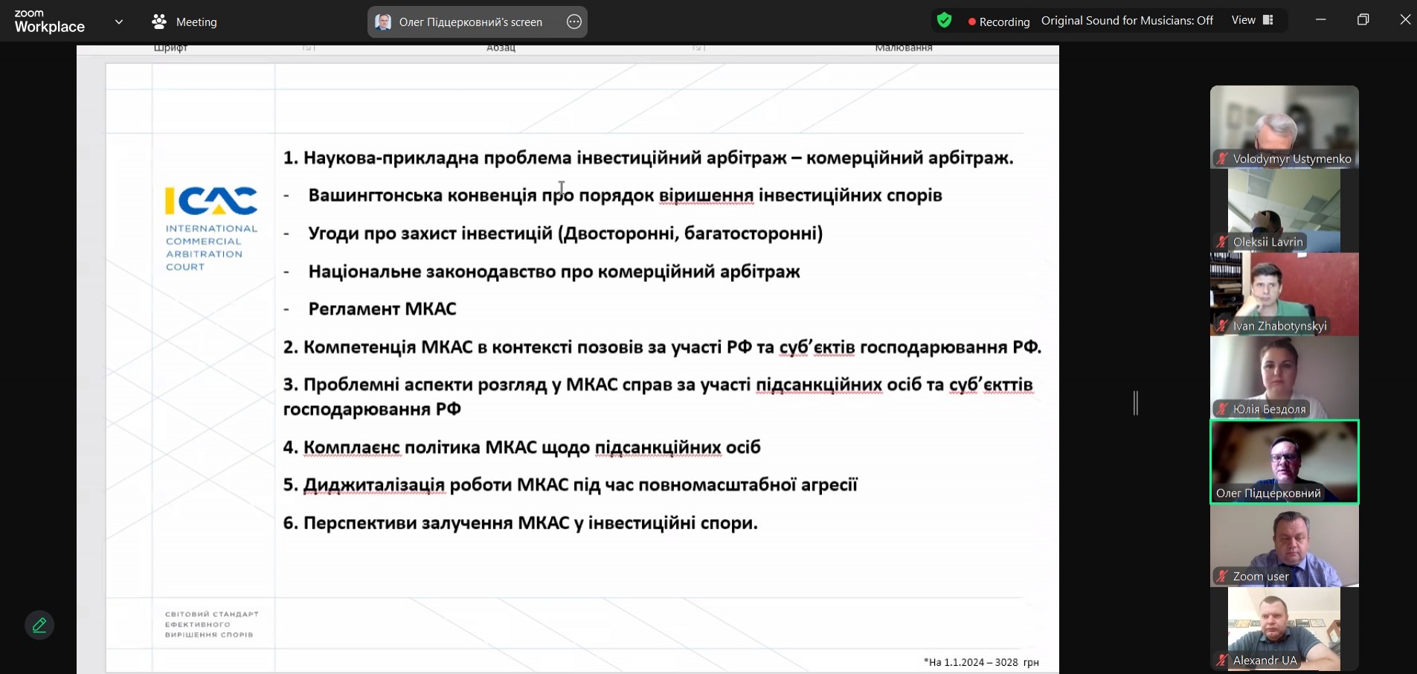Click the line starting "2. Компетенція МКАС"
Viewport: 1417px width, 674px height.
[x=662, y=347]
